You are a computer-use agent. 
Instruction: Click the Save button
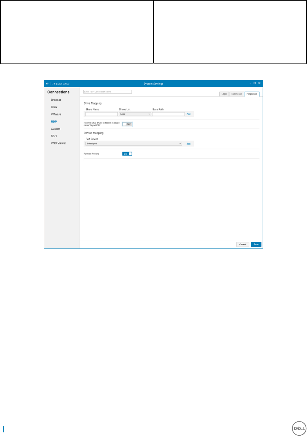256,244
